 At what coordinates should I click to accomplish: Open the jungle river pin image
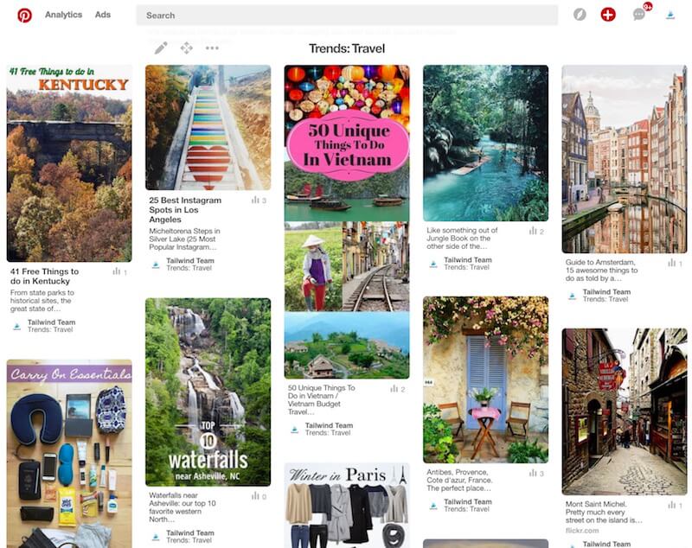[x=485, y=143]
